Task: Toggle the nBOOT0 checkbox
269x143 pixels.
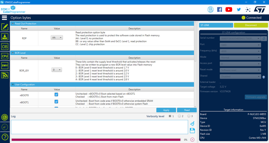Action: (56, 95)
